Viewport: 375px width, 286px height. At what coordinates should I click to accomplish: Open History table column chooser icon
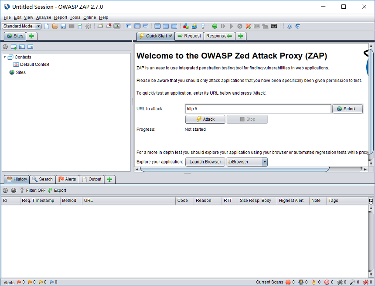coord(371,201)
